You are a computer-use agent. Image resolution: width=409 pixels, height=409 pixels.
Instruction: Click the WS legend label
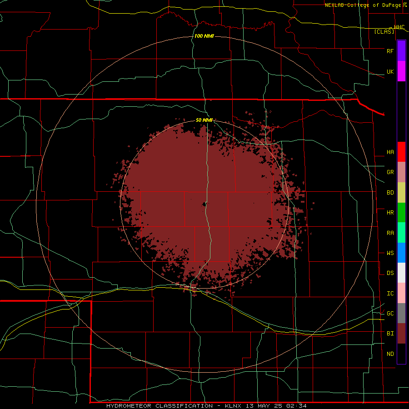coord(390,253)
